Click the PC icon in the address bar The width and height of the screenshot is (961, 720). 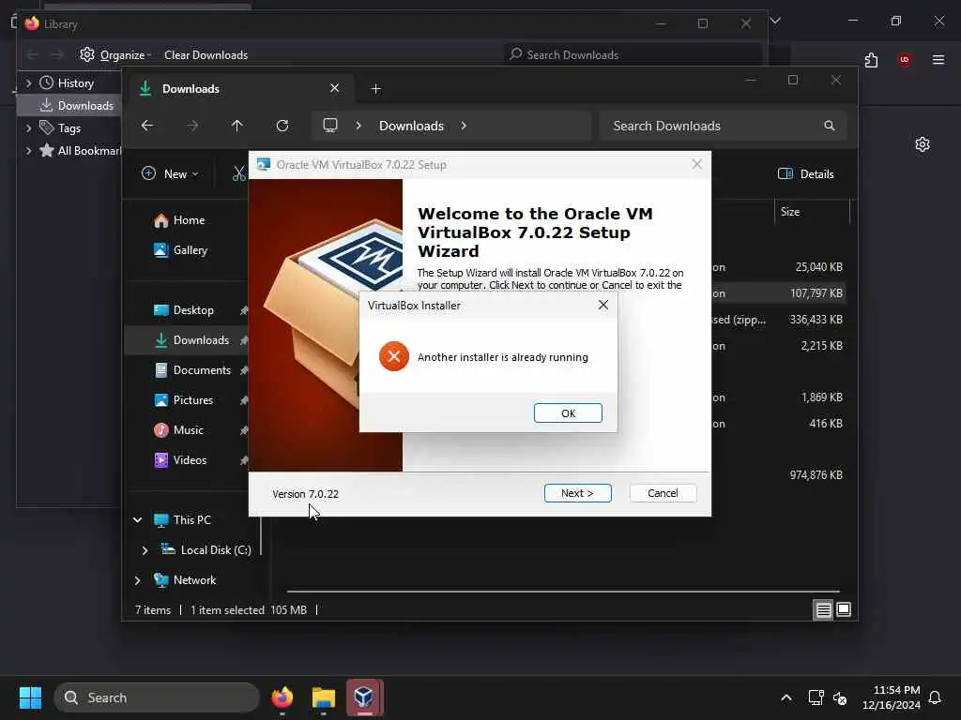330,126
